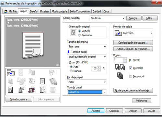Choose Auto zoom option
The image size is (162, 117).
[x=71, y=67]
